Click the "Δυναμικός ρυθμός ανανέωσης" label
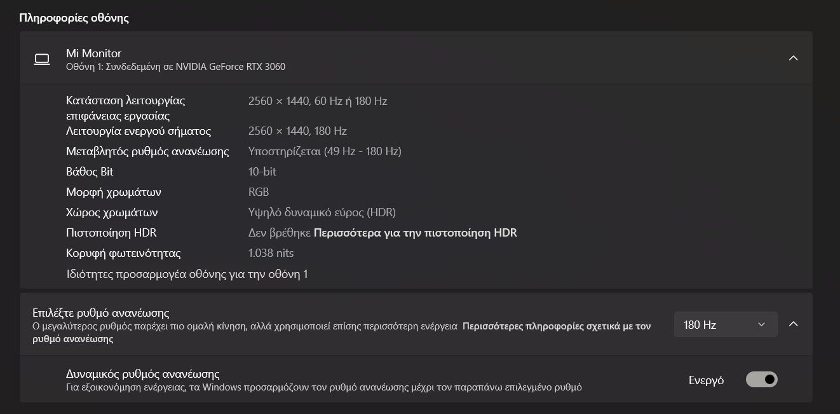The height and width of the screenshot is (414, 840). [x=142, y=374]
